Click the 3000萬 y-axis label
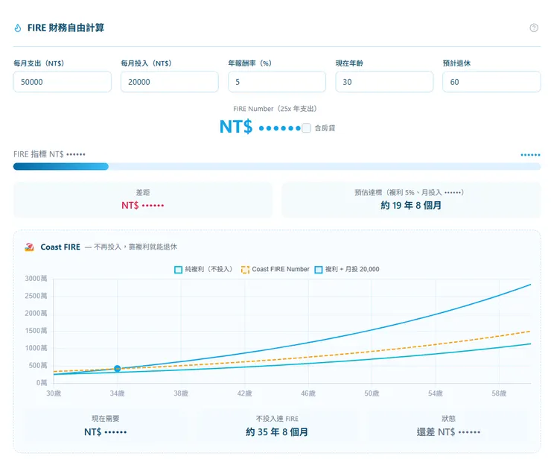This screenshot has height=459, width=551. coord(36,279)
